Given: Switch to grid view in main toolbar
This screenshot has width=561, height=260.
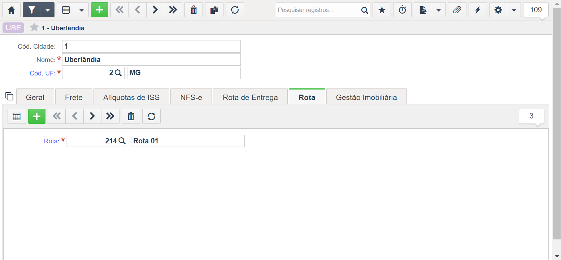Looking at the screenshot, I should pyautogui.click(x=66, y=10).
